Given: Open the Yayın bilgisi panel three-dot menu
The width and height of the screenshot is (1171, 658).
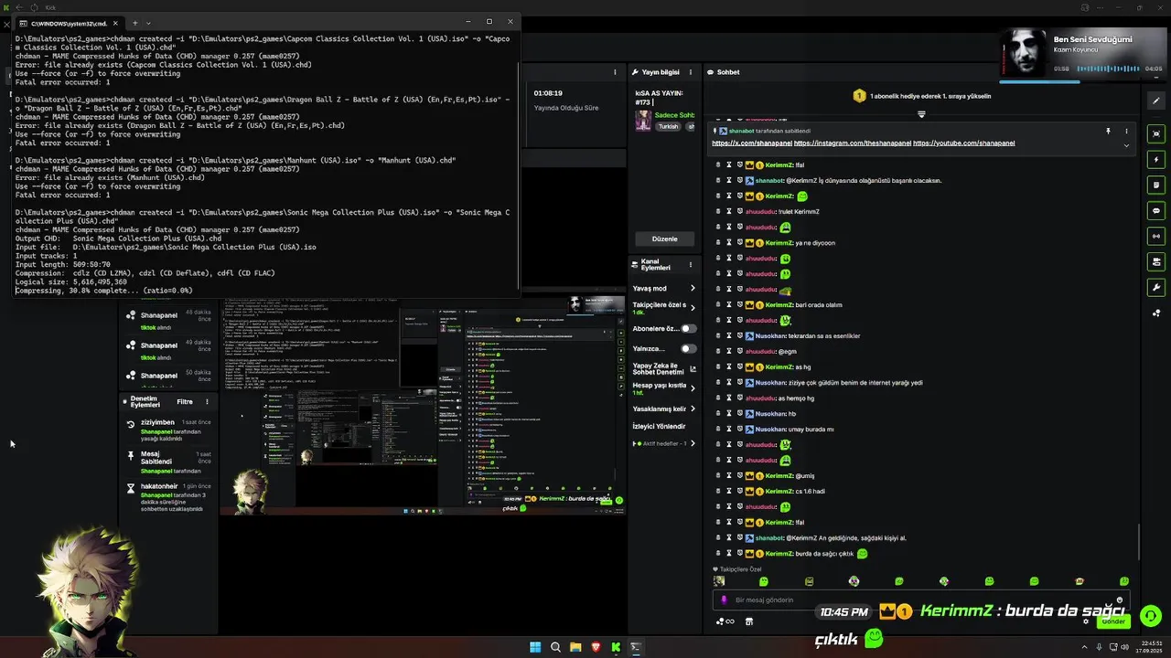Looking at the screenshot, I should coord(691,72).
